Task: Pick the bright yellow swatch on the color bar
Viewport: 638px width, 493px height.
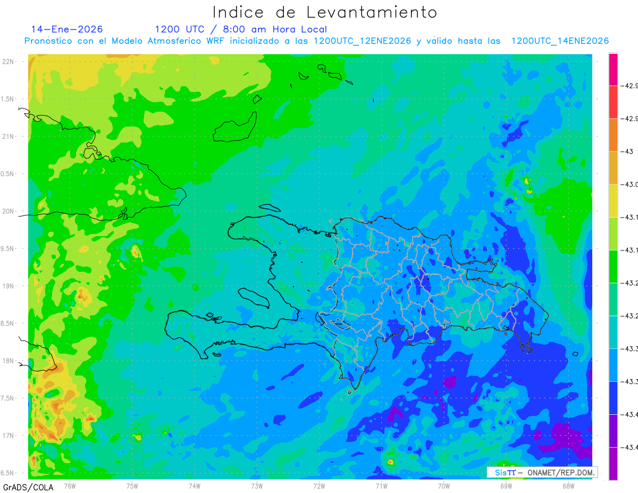Action: (x=613, y=200)
